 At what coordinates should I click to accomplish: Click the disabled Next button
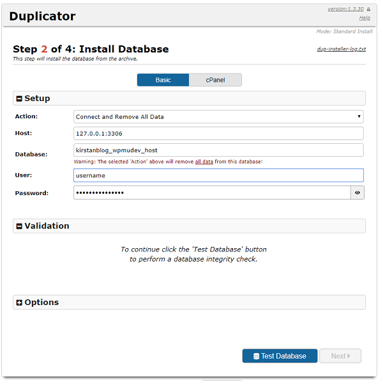340,356
